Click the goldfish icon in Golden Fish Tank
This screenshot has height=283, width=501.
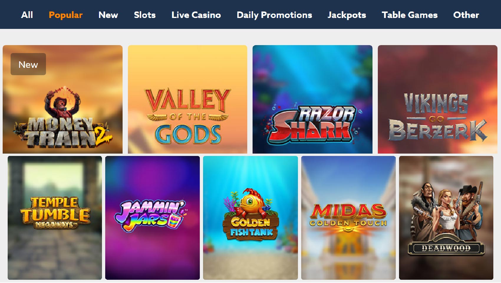point(250,202)
